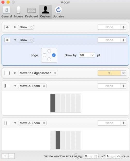Switch to the Updates pane
Screen dimensions: 130x161
tap(58, 12)
